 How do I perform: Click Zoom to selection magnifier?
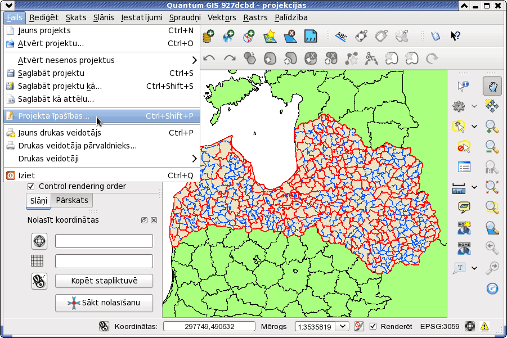point(492,207)
